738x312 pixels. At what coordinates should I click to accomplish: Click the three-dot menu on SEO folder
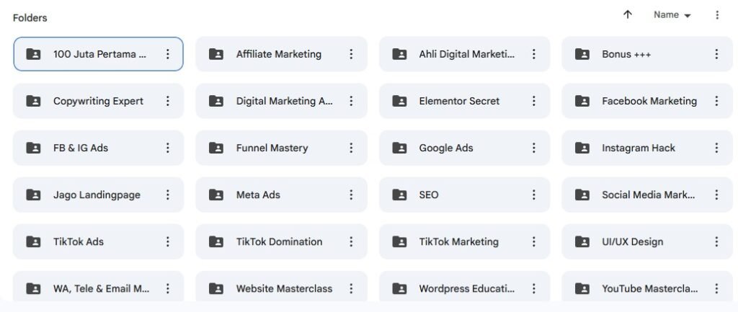[534, 195]
